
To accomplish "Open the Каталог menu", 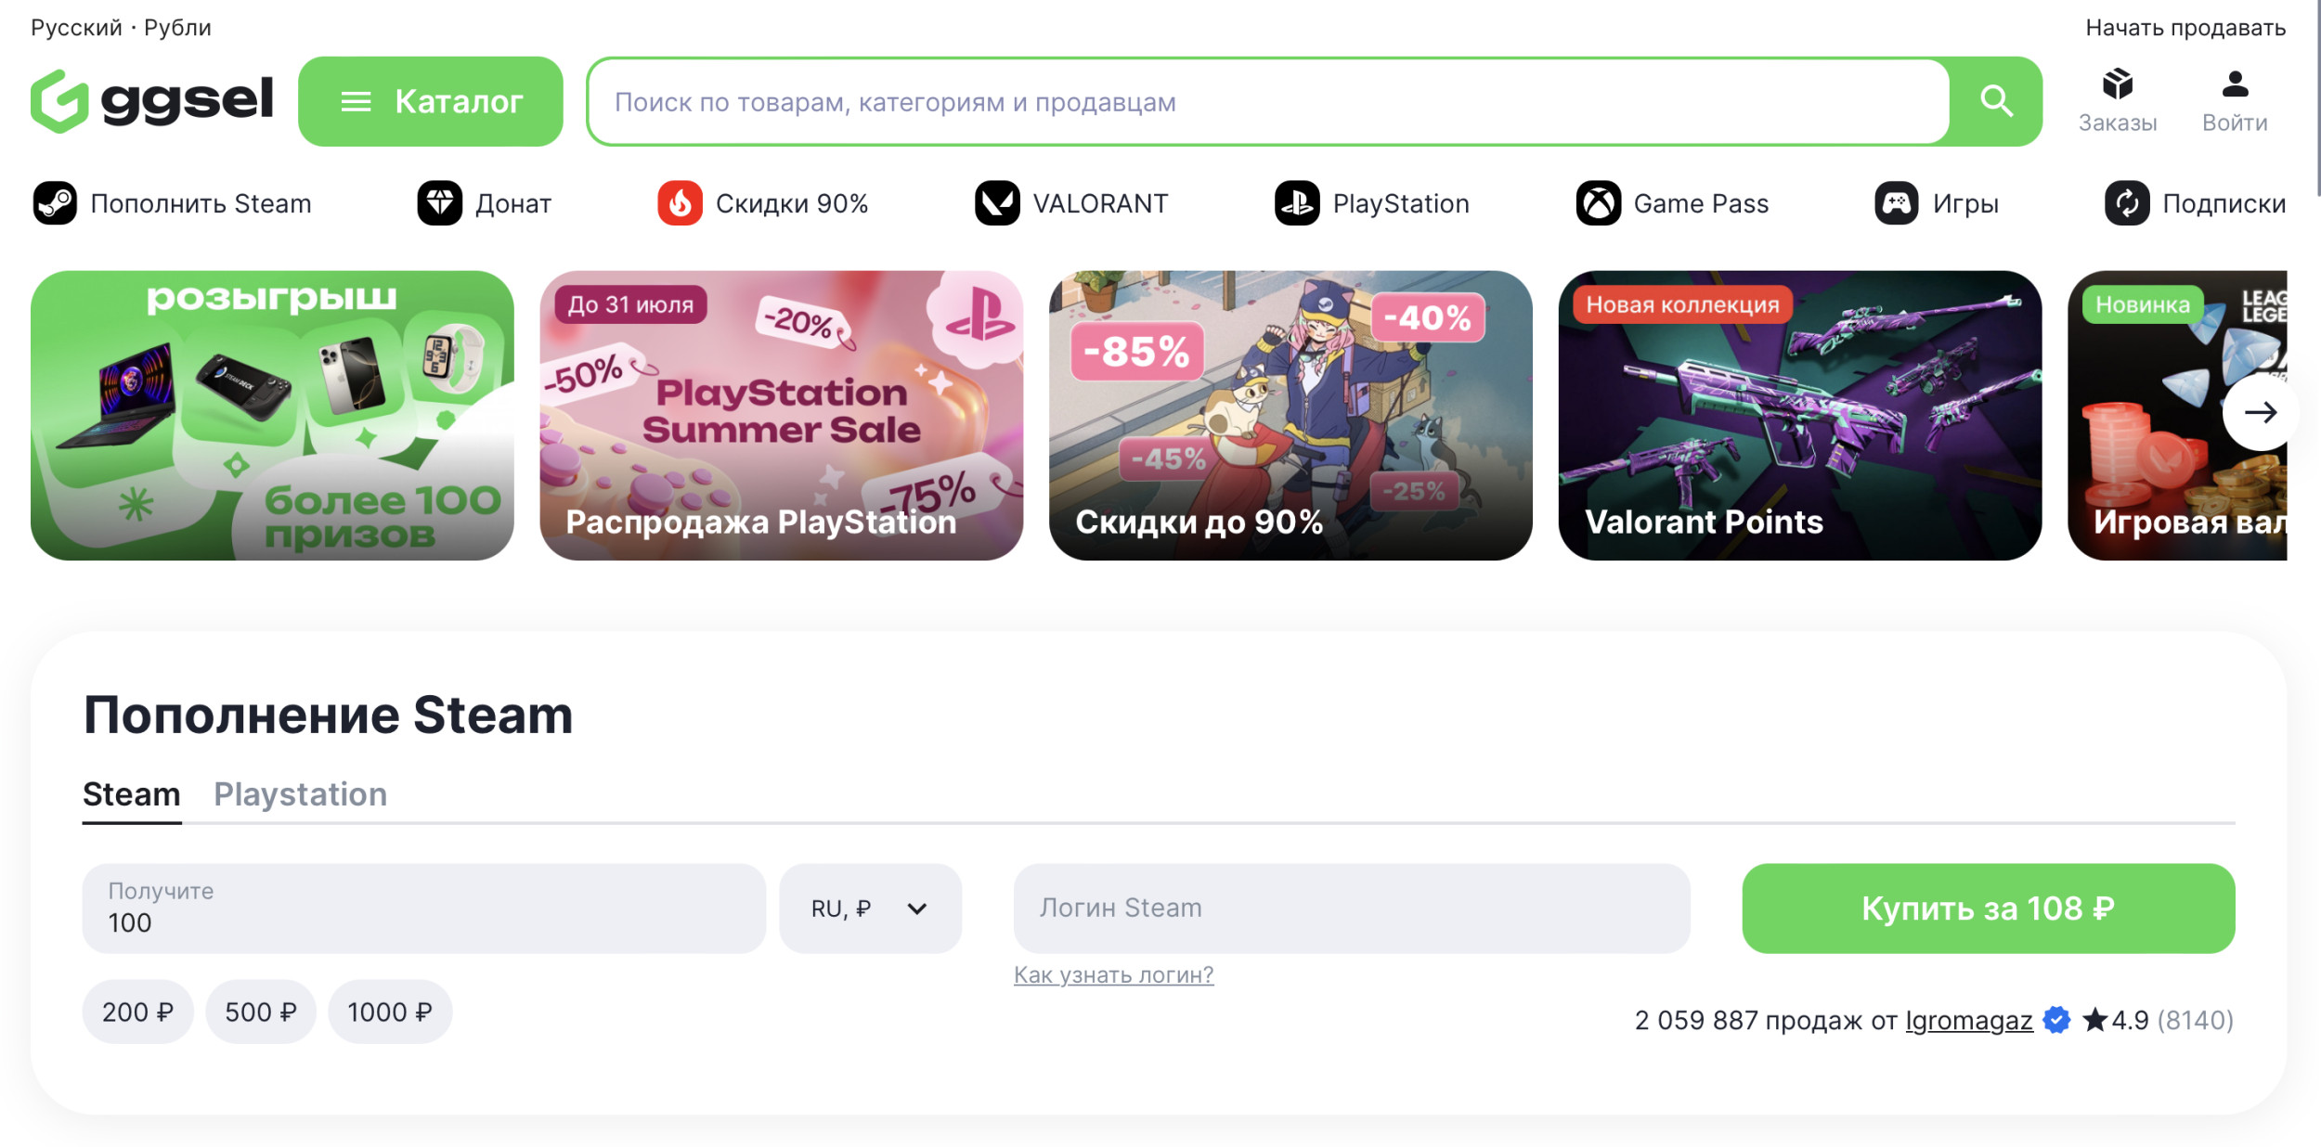I will [x=430, y=101].
